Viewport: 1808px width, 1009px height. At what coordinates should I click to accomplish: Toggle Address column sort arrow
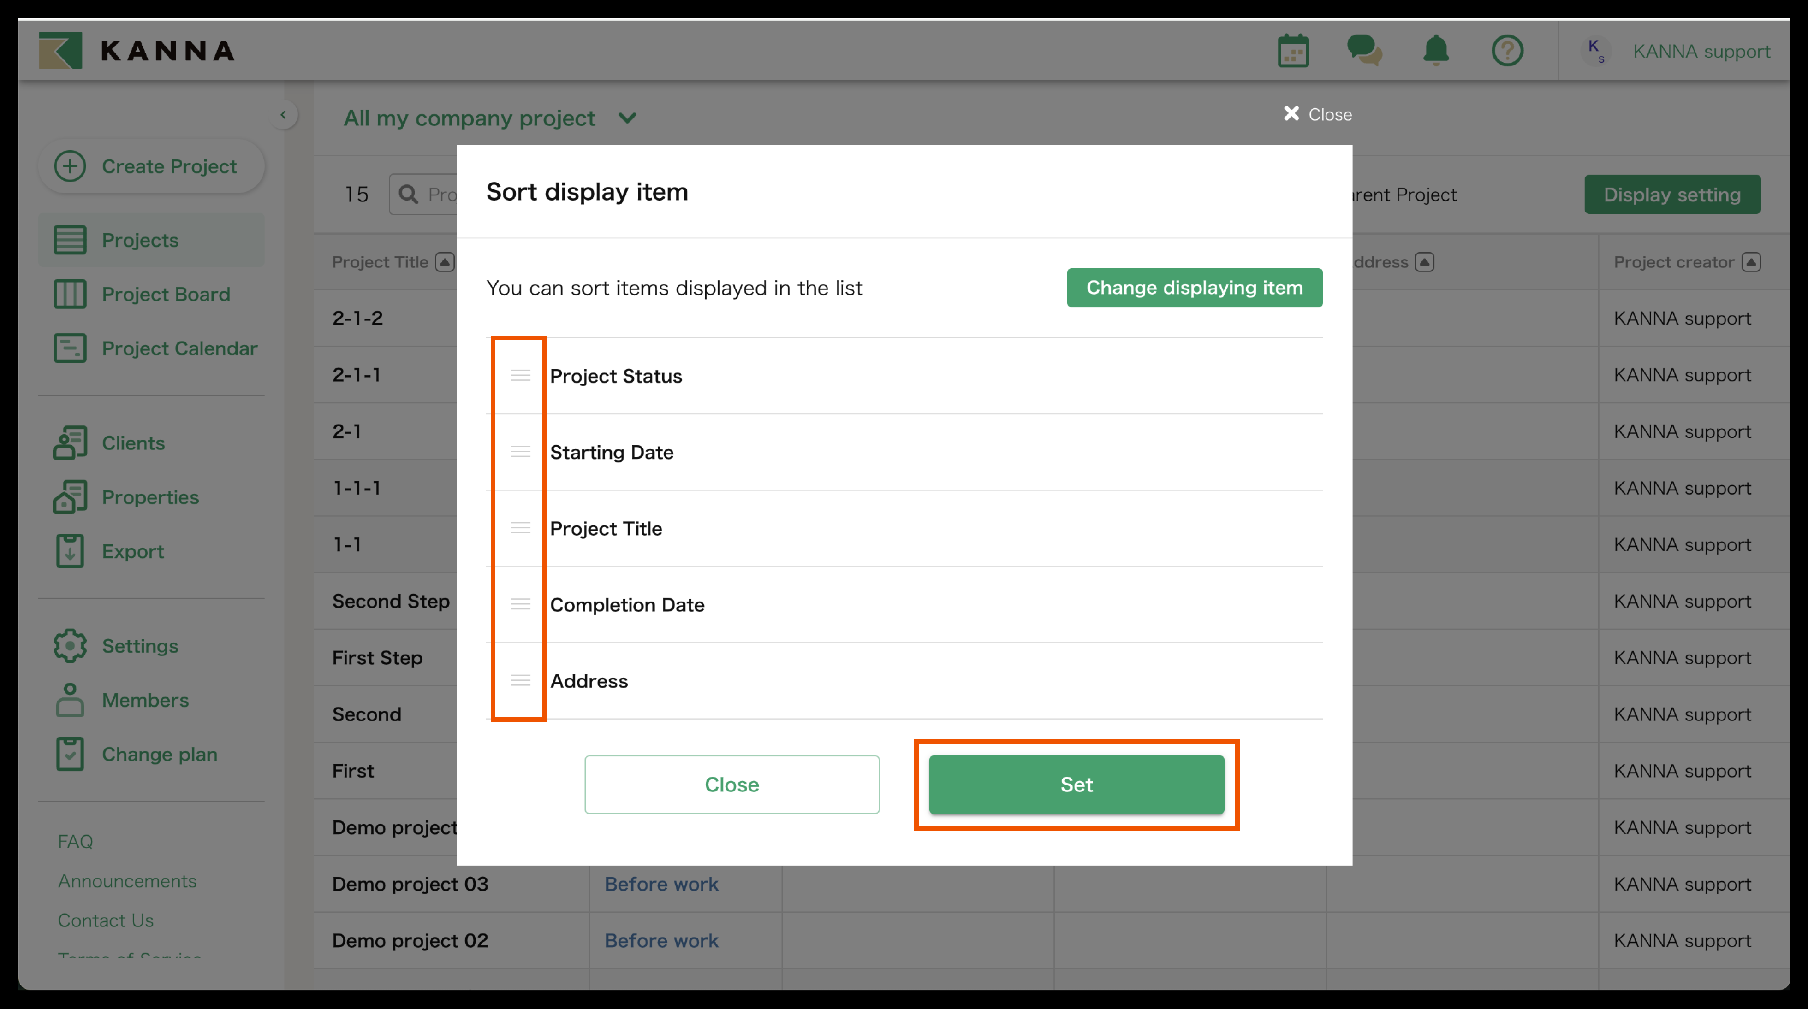coord(1424,262)
